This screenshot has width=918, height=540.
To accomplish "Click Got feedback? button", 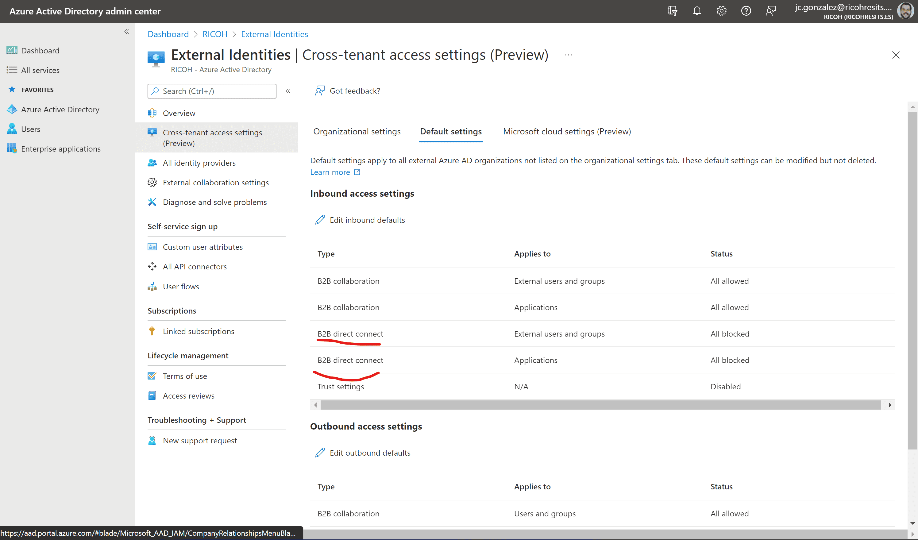I will pos(348,91).
